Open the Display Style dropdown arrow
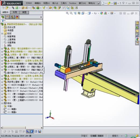Screen dimensions: 140x138 (x=92, y=13)
